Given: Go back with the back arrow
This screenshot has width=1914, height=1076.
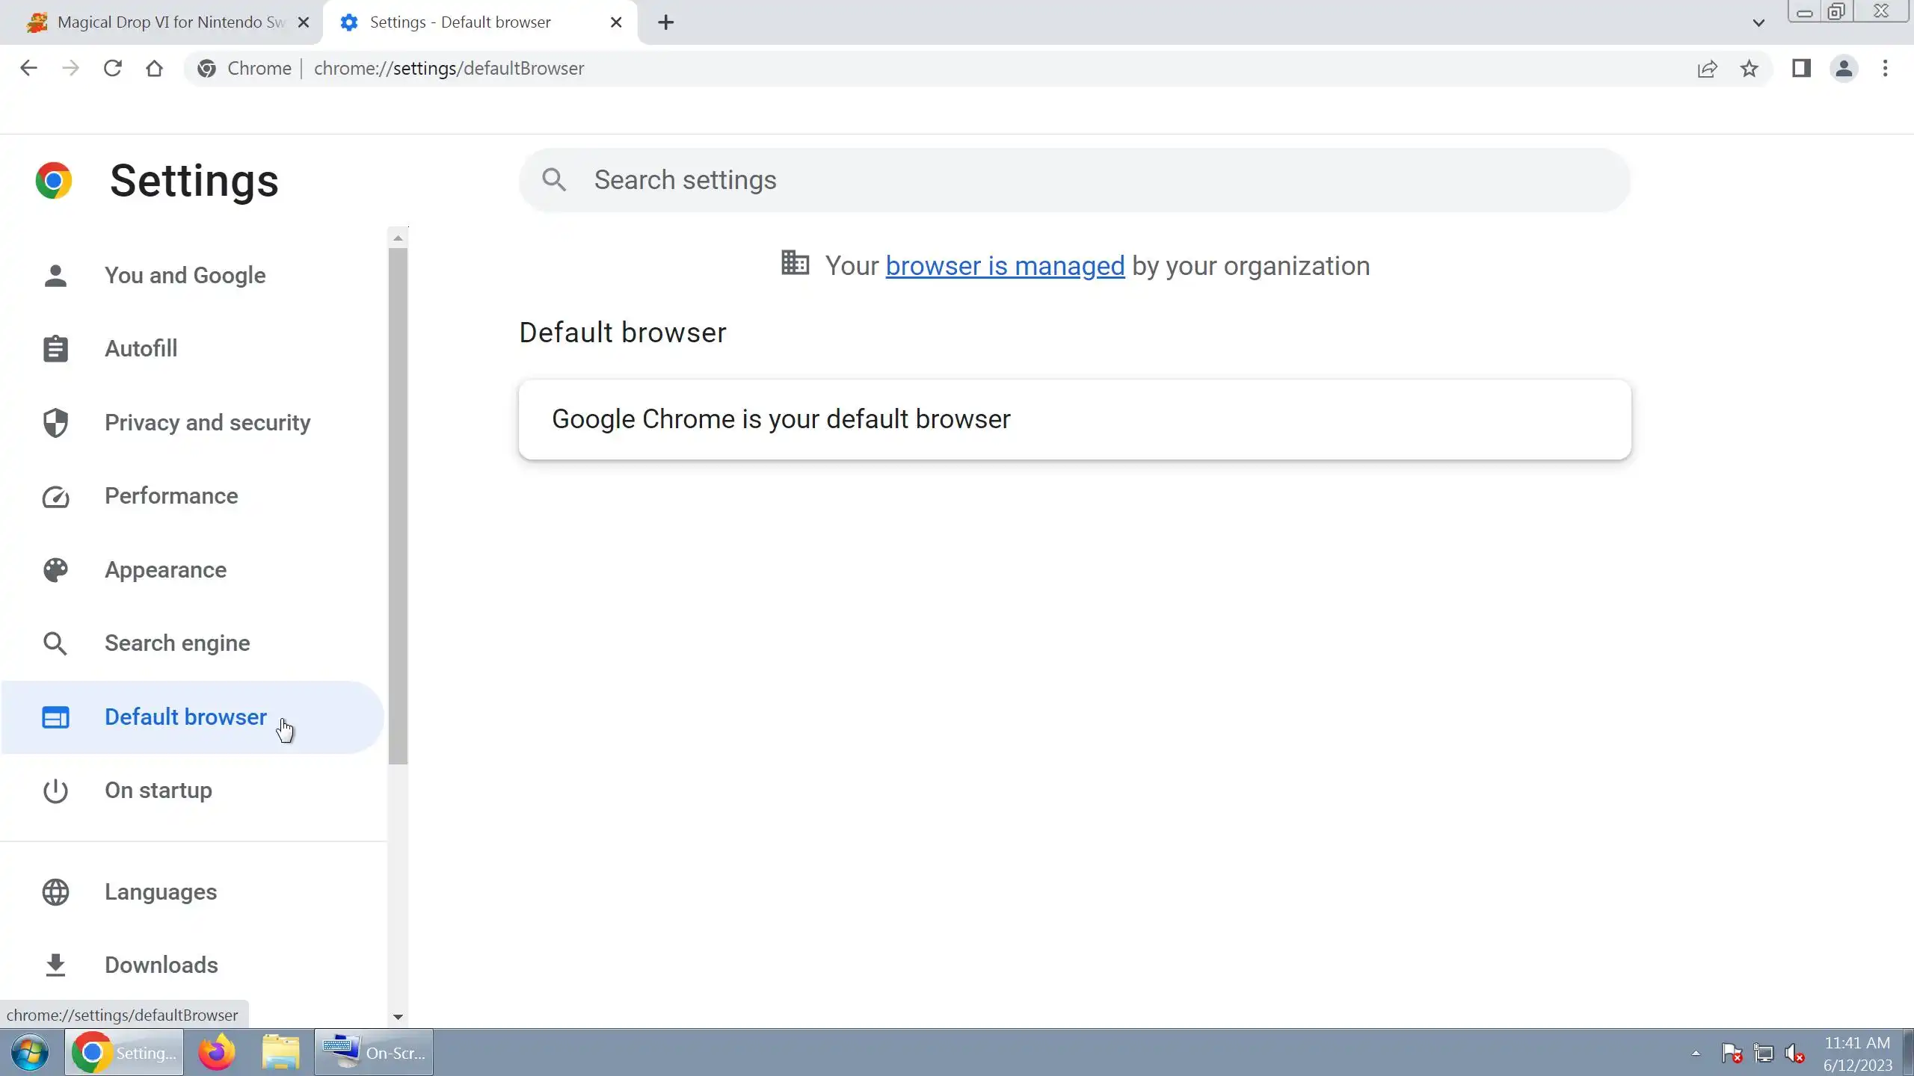Looking at the screenshot, I should click(x=28, y=68).
